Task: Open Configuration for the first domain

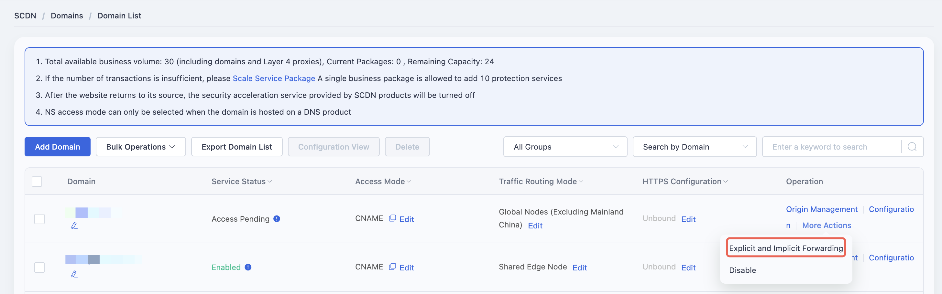Action: point(891,209)
